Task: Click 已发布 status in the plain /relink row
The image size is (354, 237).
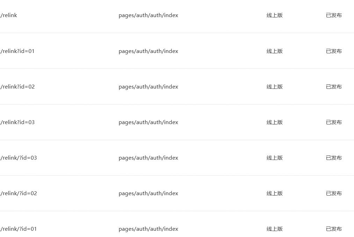Action: tap(334, 15)
